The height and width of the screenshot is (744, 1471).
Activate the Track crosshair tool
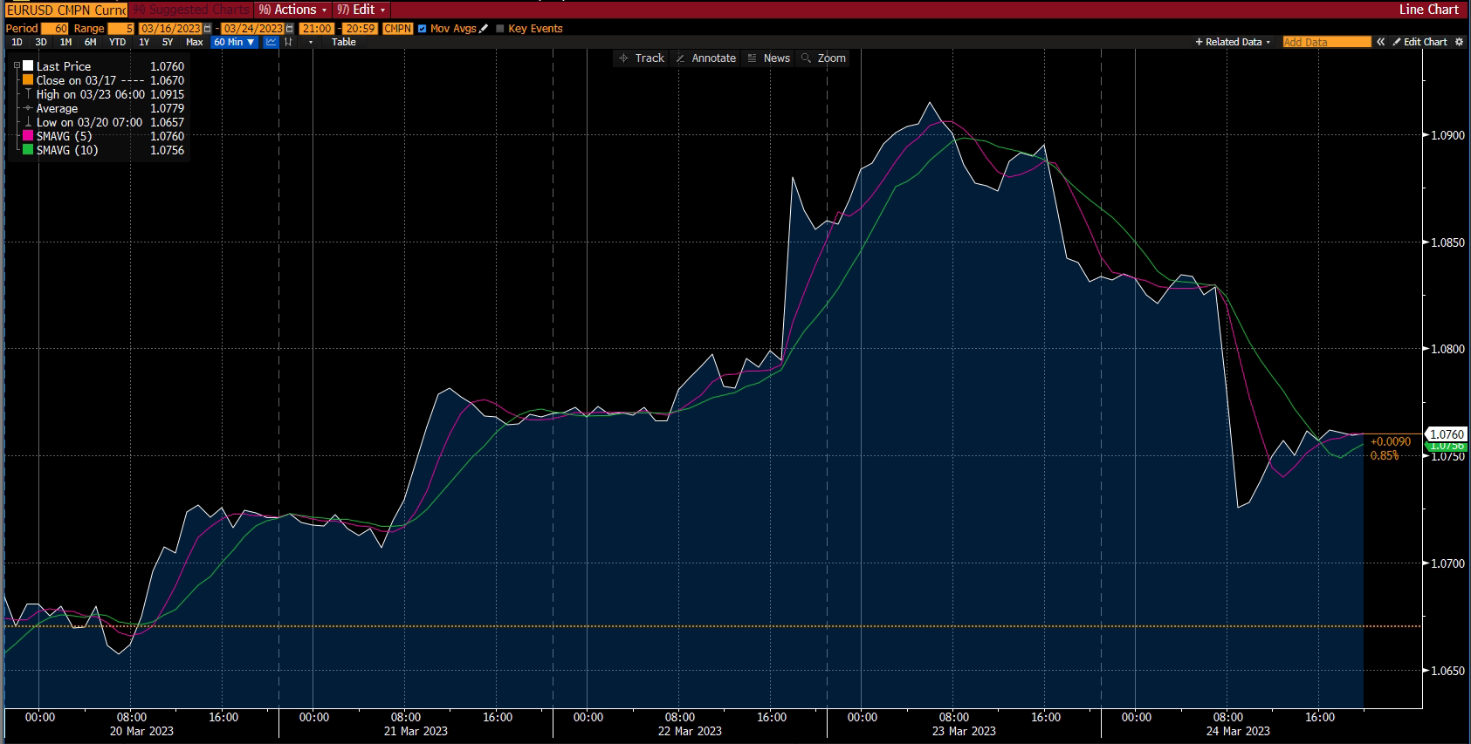(642, 58)
